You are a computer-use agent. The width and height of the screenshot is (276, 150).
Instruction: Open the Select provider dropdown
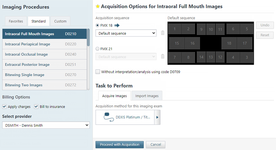point(46,125)
